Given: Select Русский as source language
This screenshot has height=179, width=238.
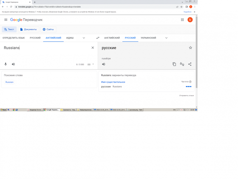Looking at the screenshot, I should point(35,38).
